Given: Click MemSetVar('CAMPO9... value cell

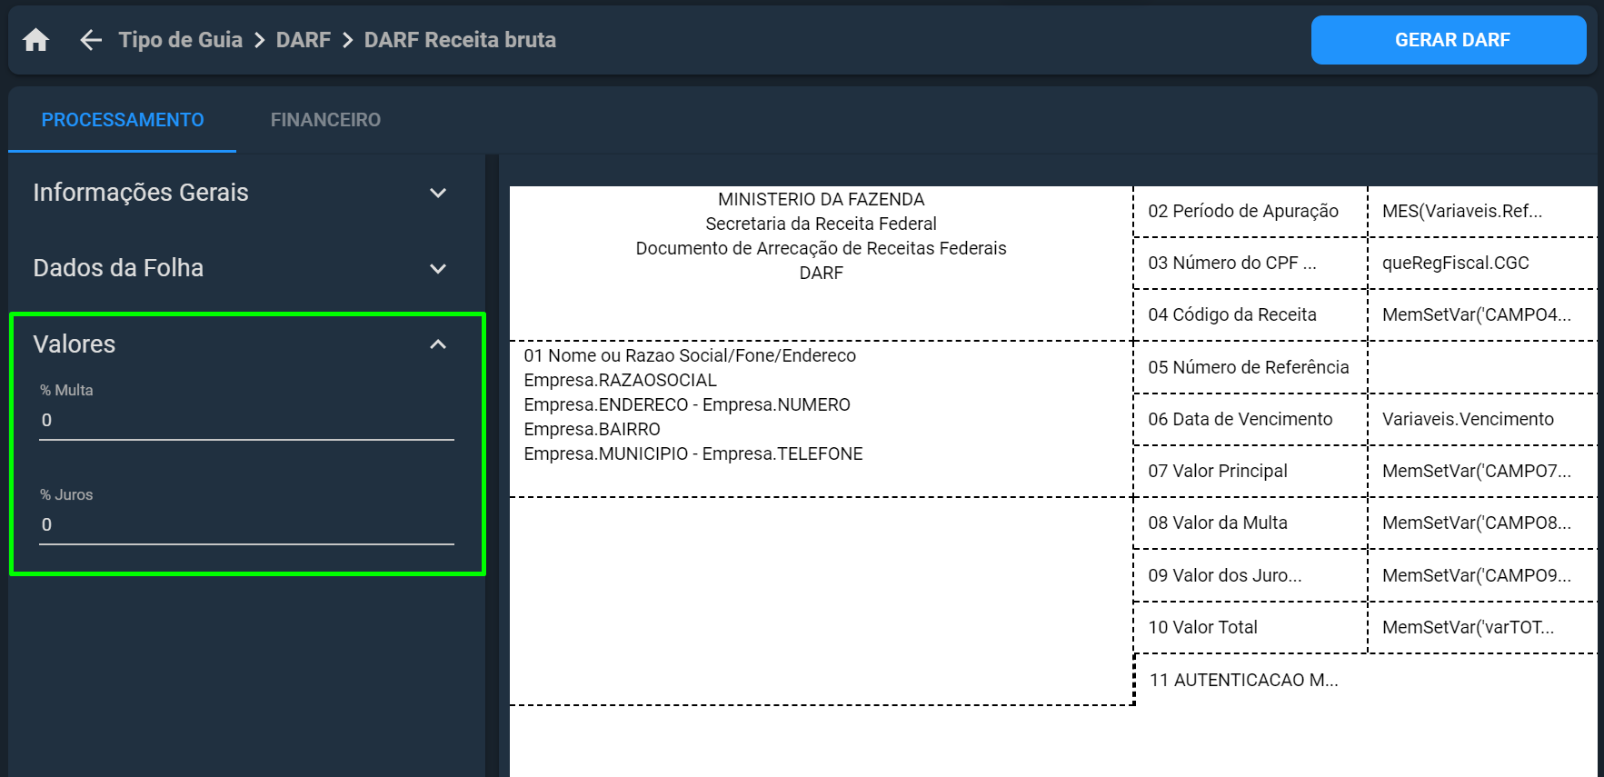Looking at the screenshot, I should pos(1483,576).
